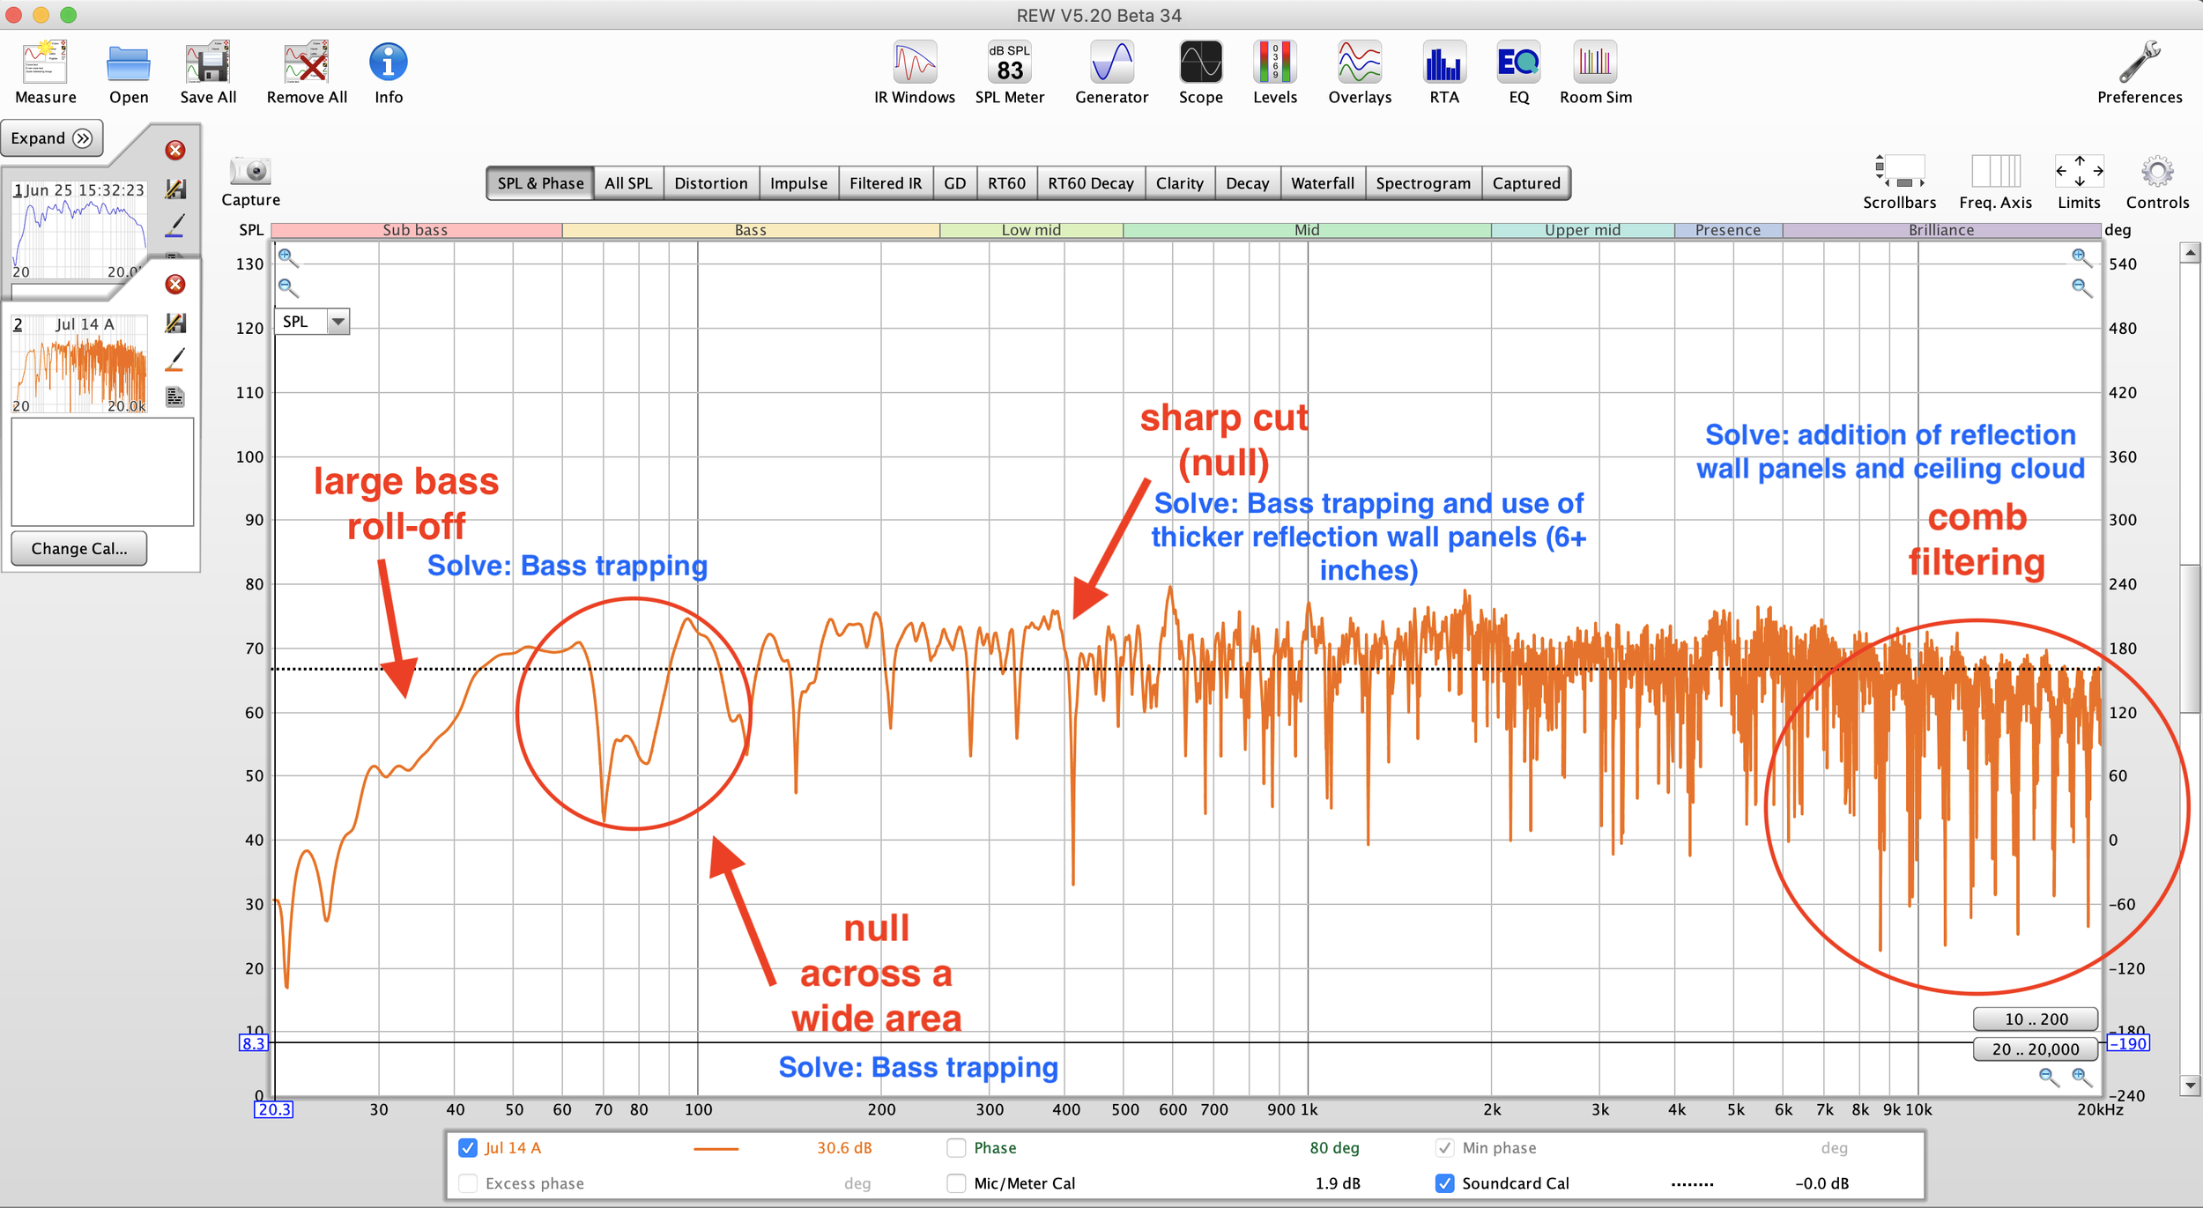Open the SPL axis dropdown
2203x1208 pixels.
click(337, 322)
